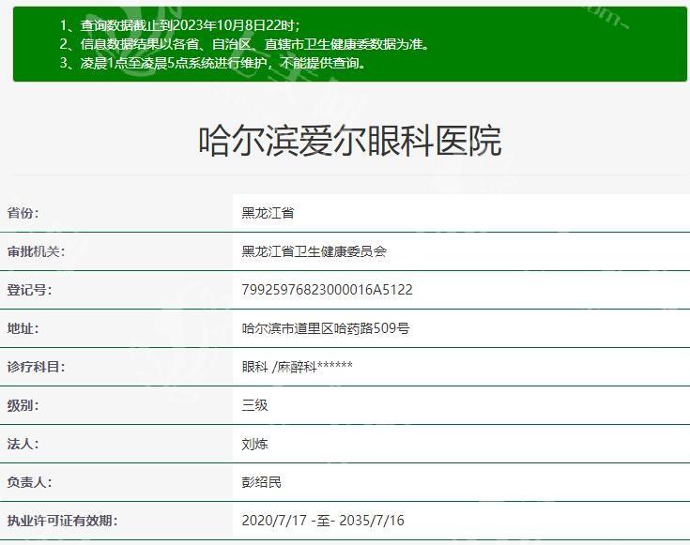The width and height of the screenshot is (690, 545).
Task: Select validity period 2020/7/17 -至- 2035/7/16
Action: [323, 521]
